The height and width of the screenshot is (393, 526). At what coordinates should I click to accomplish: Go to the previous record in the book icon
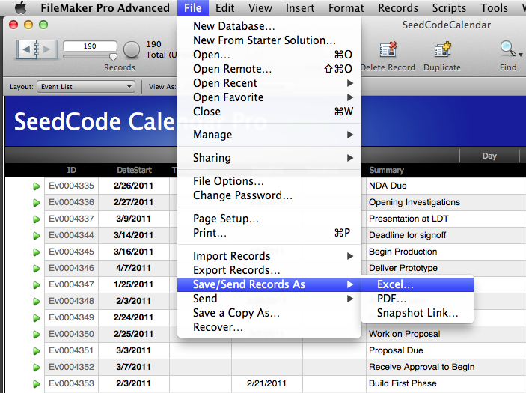(x=26, y=49)
